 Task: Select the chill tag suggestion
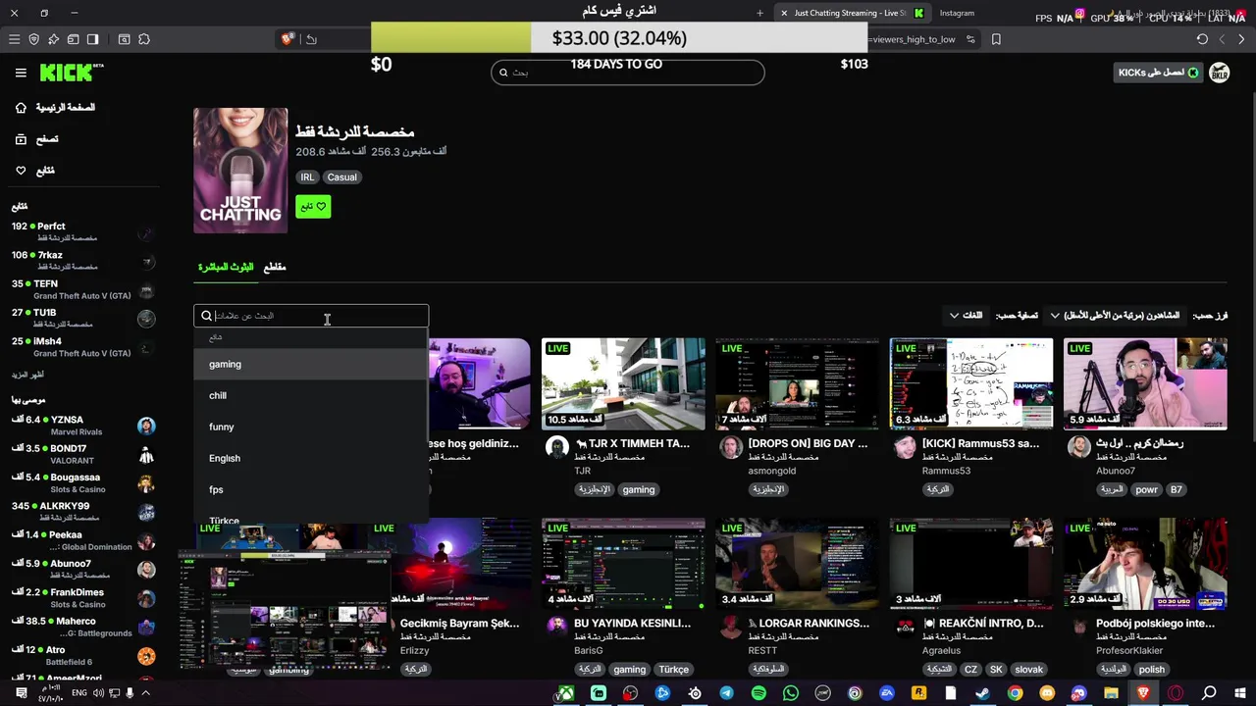(x=311, y=395)
